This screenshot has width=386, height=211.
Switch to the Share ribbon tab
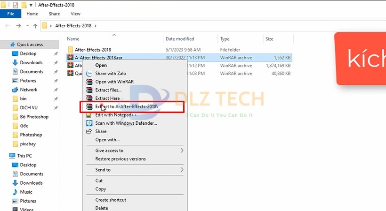tap(54, 14)
